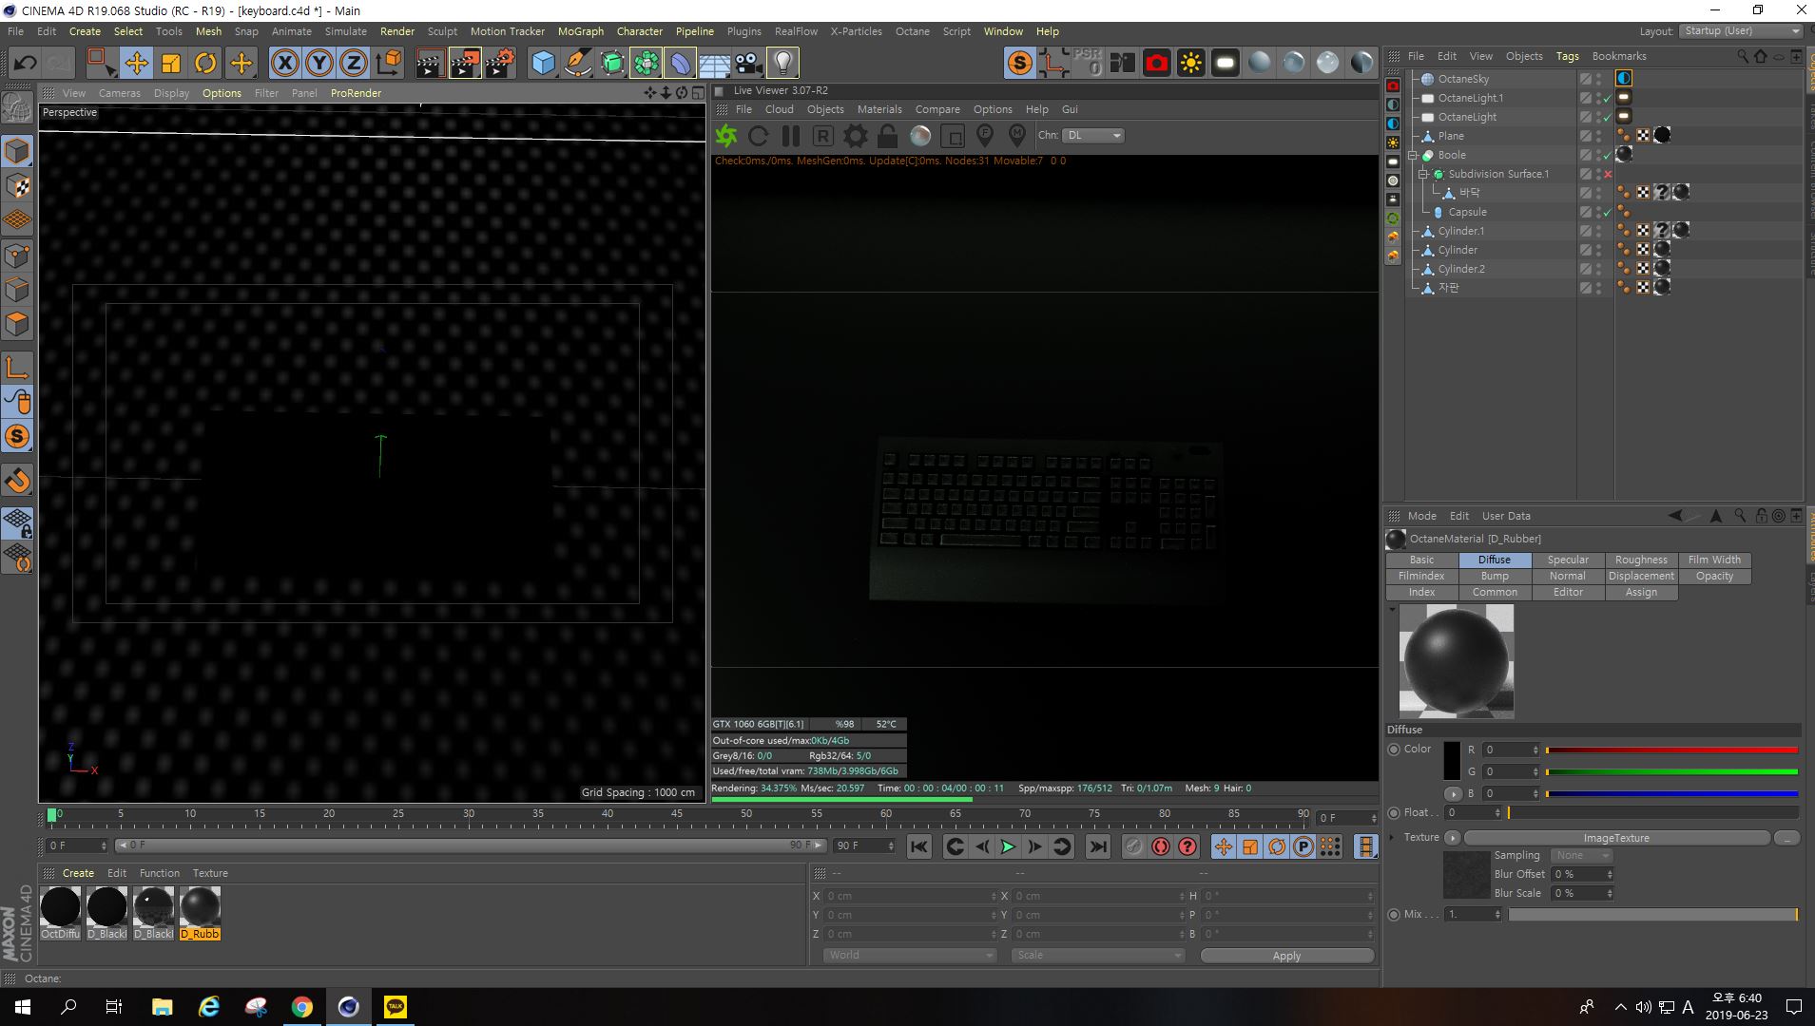Toggle the Diffuse Float radio button
Screen dimensions: 1815x1026
(x=1394, y=812)
